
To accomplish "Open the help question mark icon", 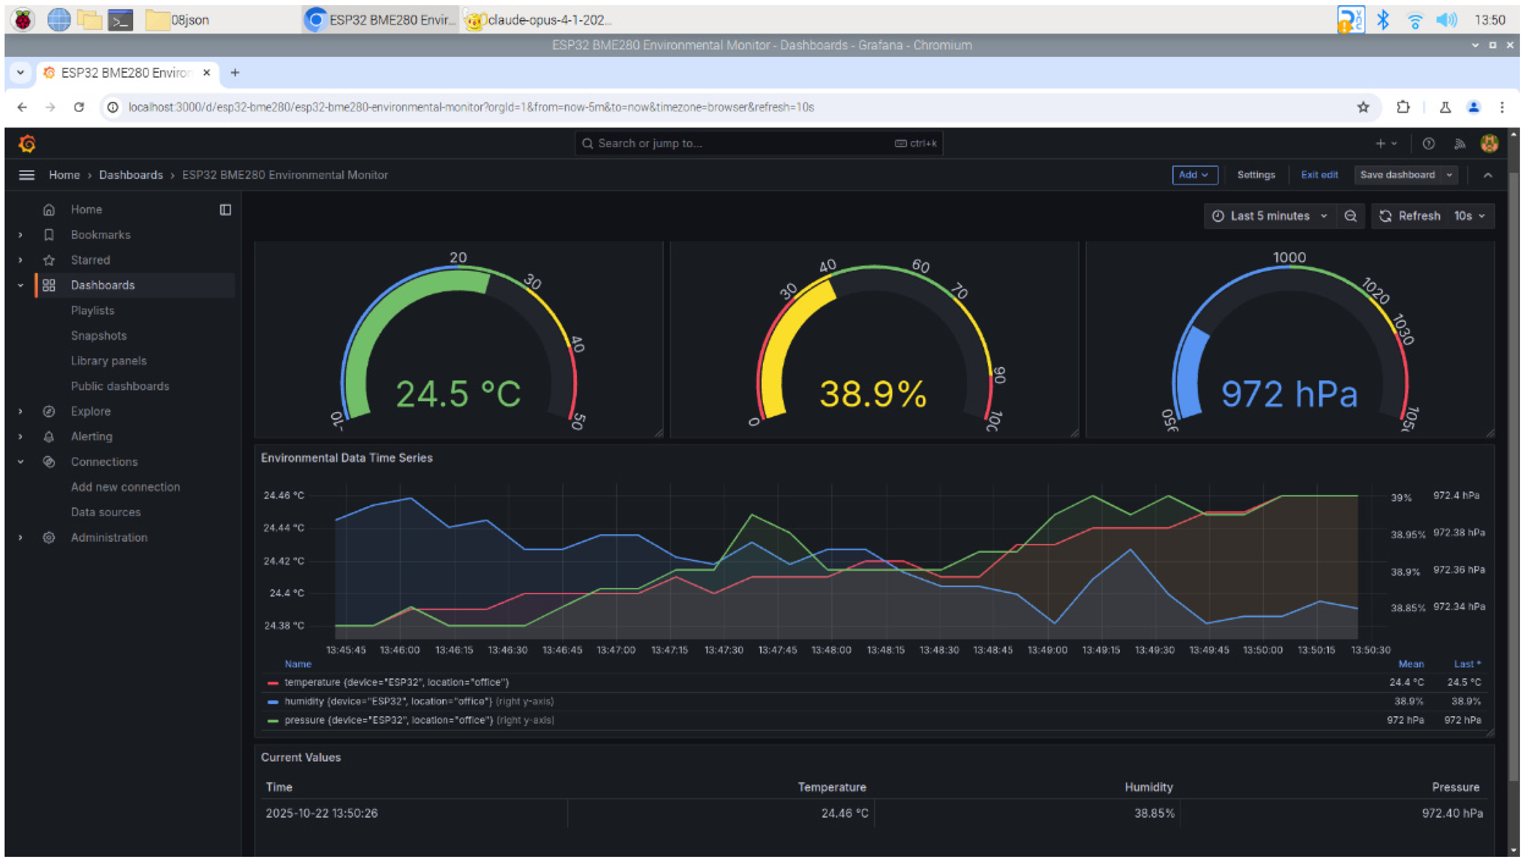I will coord(1428,144).
